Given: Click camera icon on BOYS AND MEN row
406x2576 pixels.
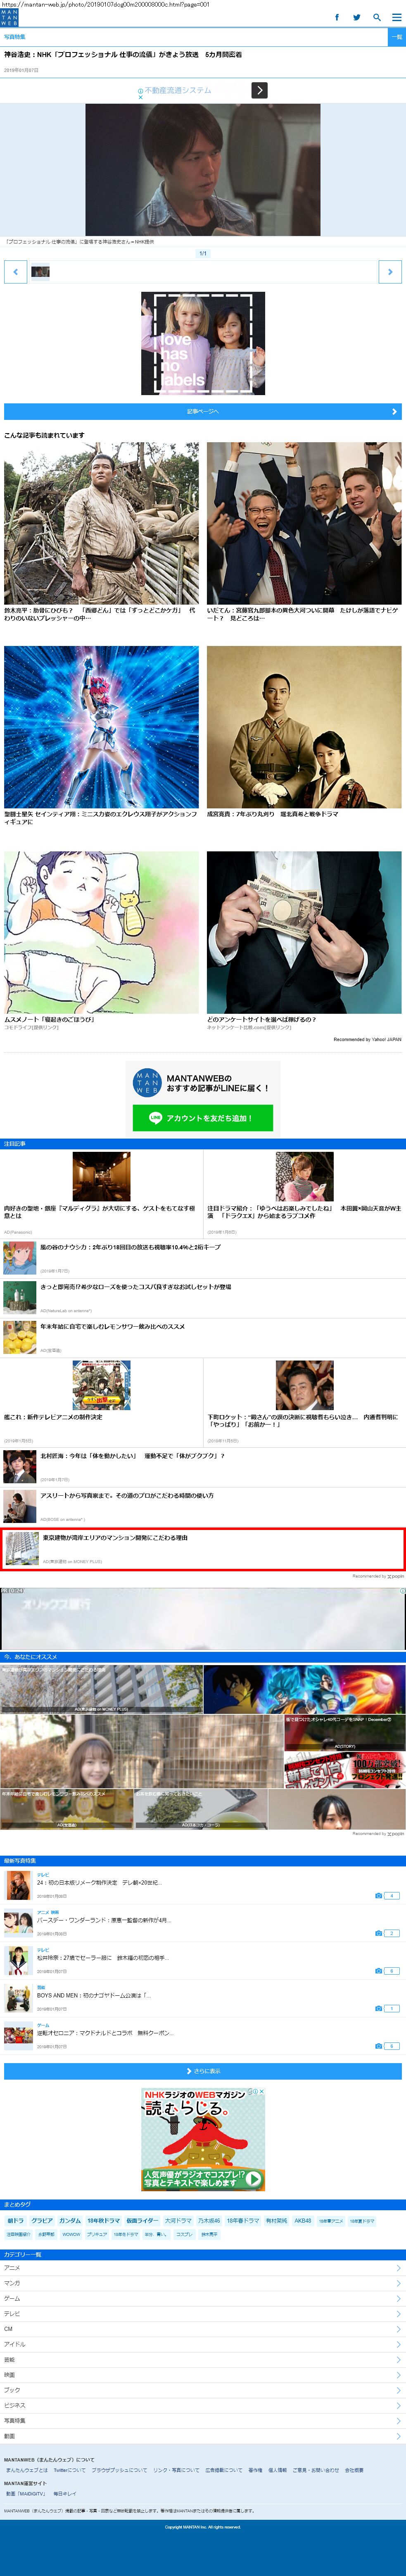Looking at the screenshot, I should pos(379,2008).
